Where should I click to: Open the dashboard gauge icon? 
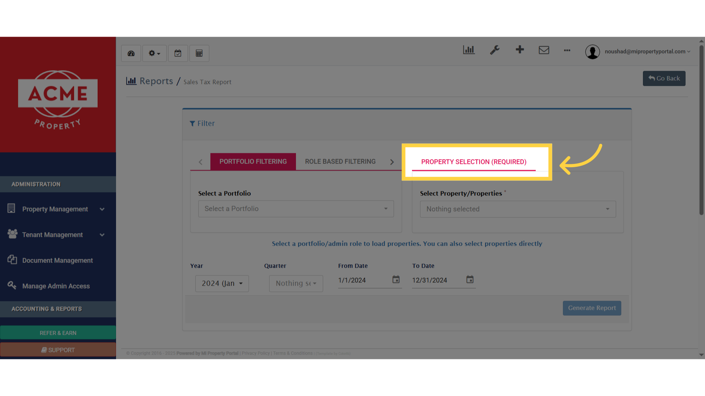click(x=131, y=54)
